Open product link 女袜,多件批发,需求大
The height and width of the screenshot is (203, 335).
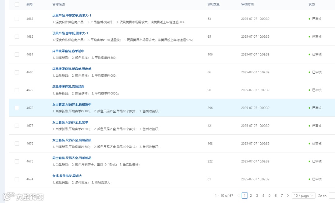point(68,176)
